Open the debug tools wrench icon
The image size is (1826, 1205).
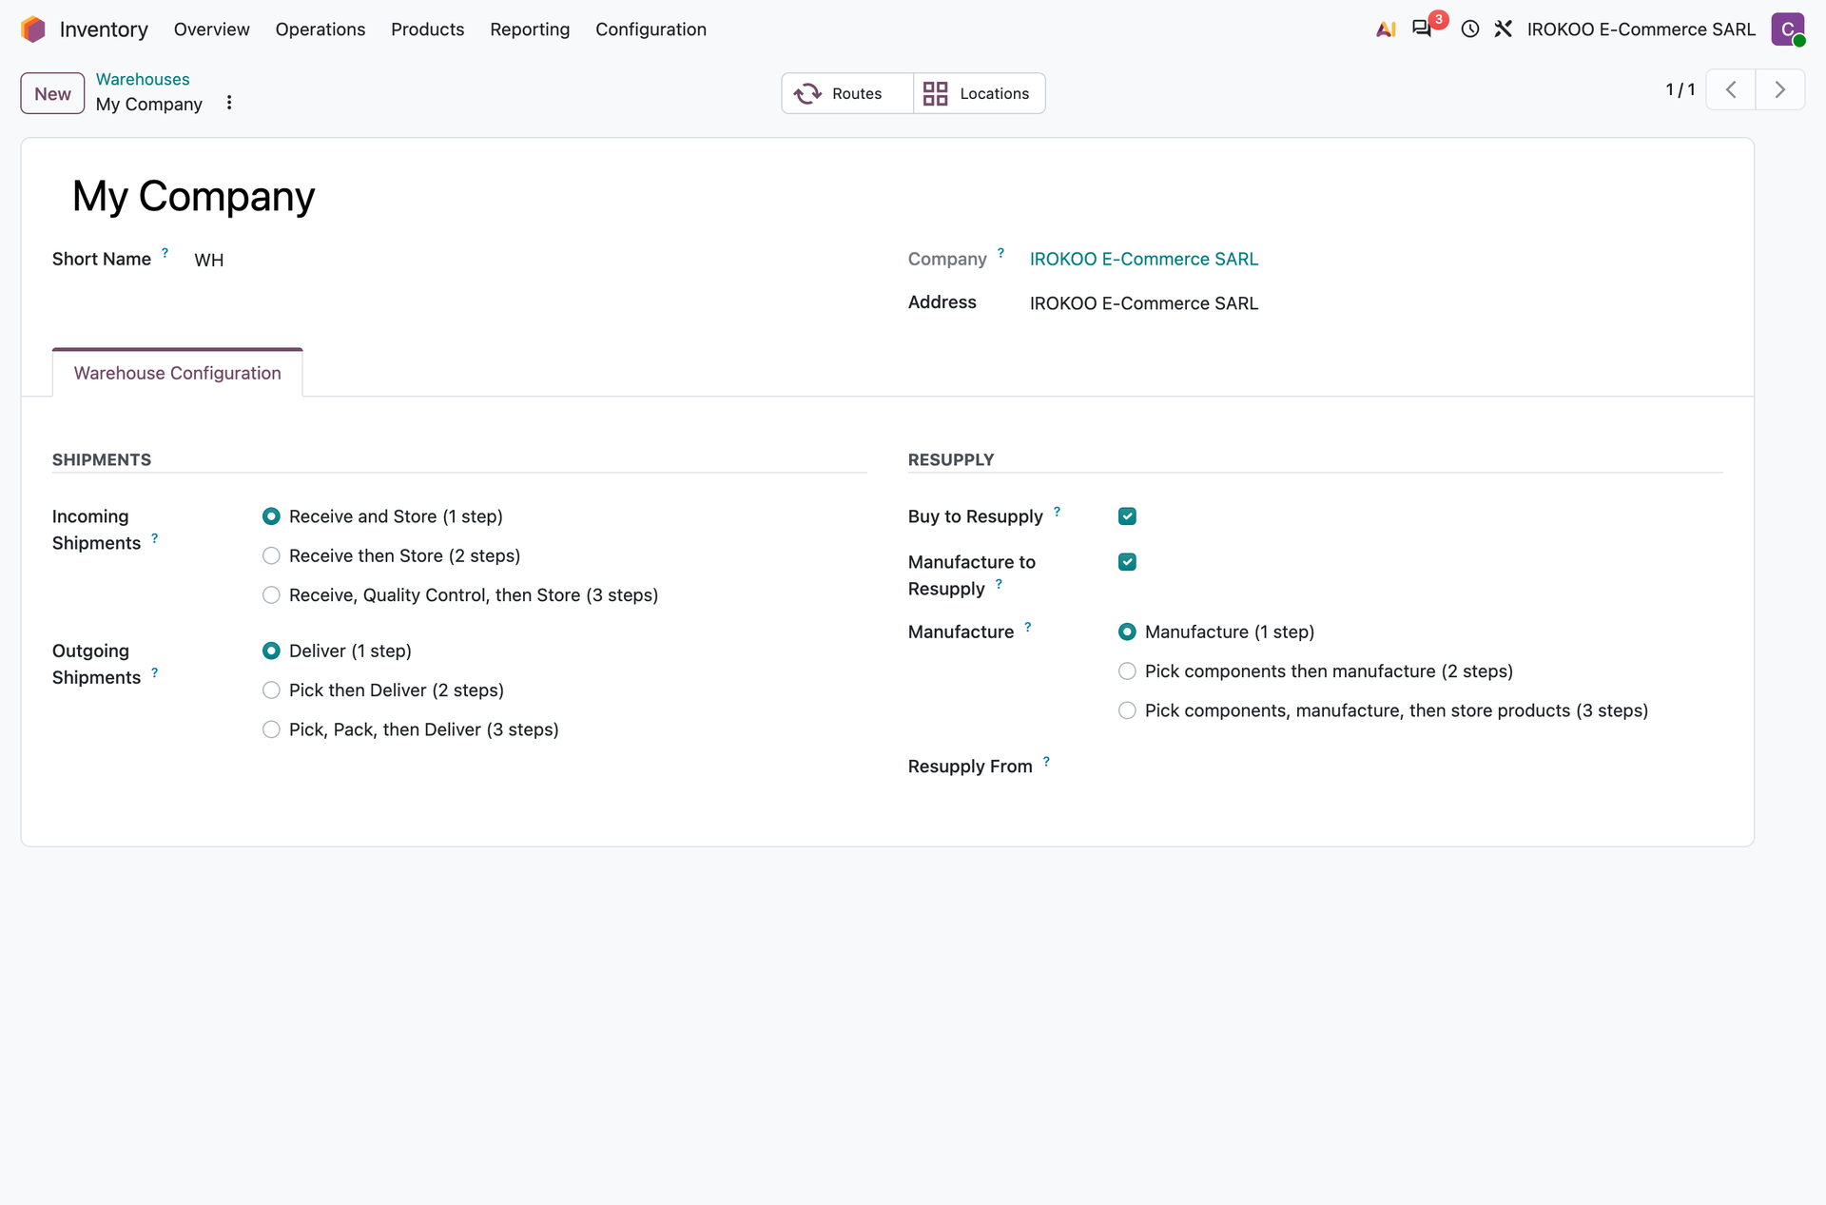[x=1503, y=29]
